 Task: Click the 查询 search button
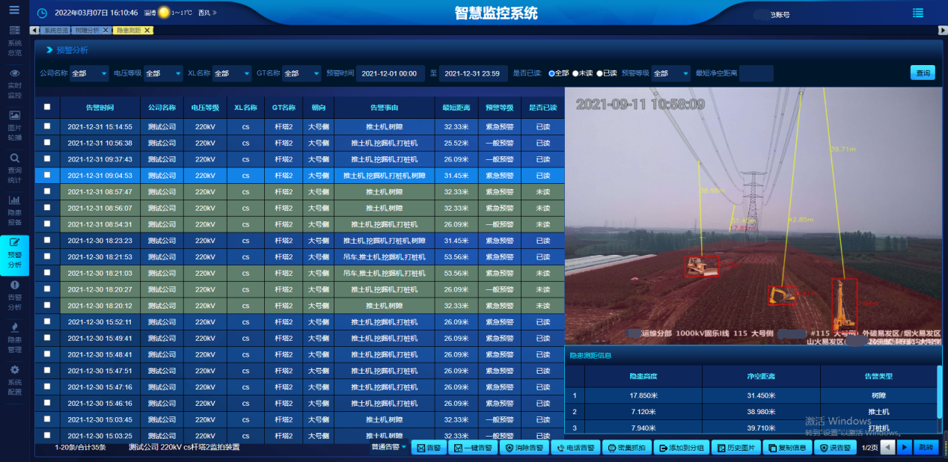[x=923, y=73]
